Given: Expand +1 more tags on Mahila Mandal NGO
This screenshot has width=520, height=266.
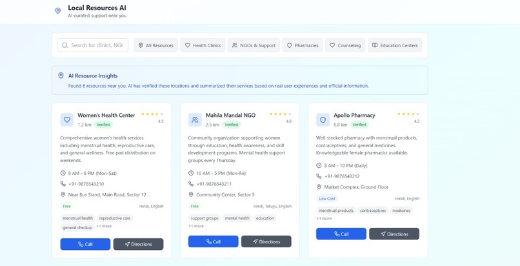Looking at the screenshot, I should [196, 226].
